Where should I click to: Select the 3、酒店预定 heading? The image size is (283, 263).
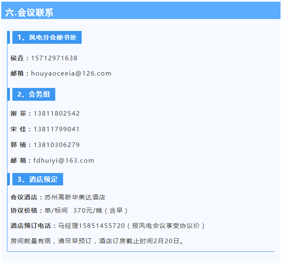(x=38, y=179)
